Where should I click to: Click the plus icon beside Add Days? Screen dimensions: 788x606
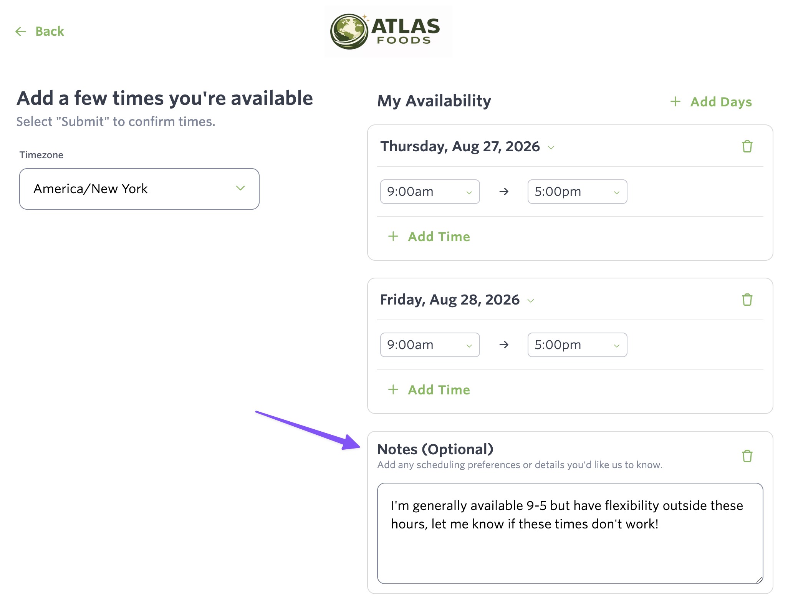tap(675, 101)
